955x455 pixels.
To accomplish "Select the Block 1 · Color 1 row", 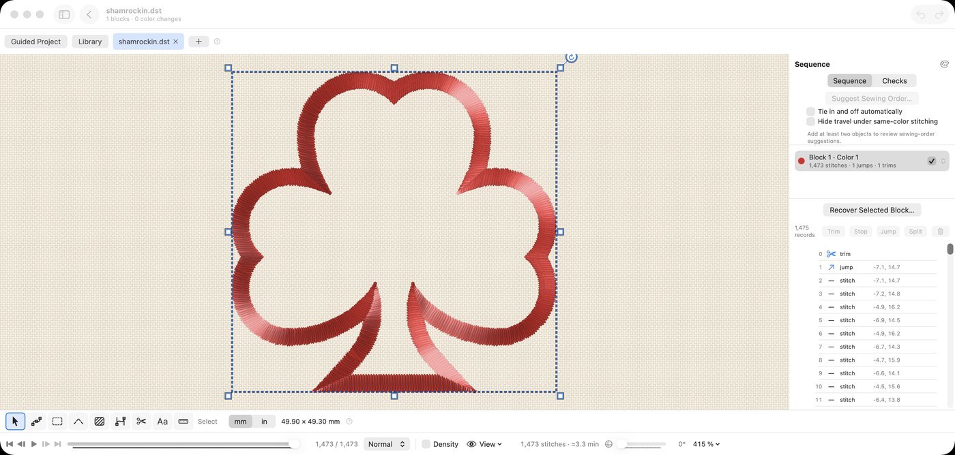I will 872,161.
